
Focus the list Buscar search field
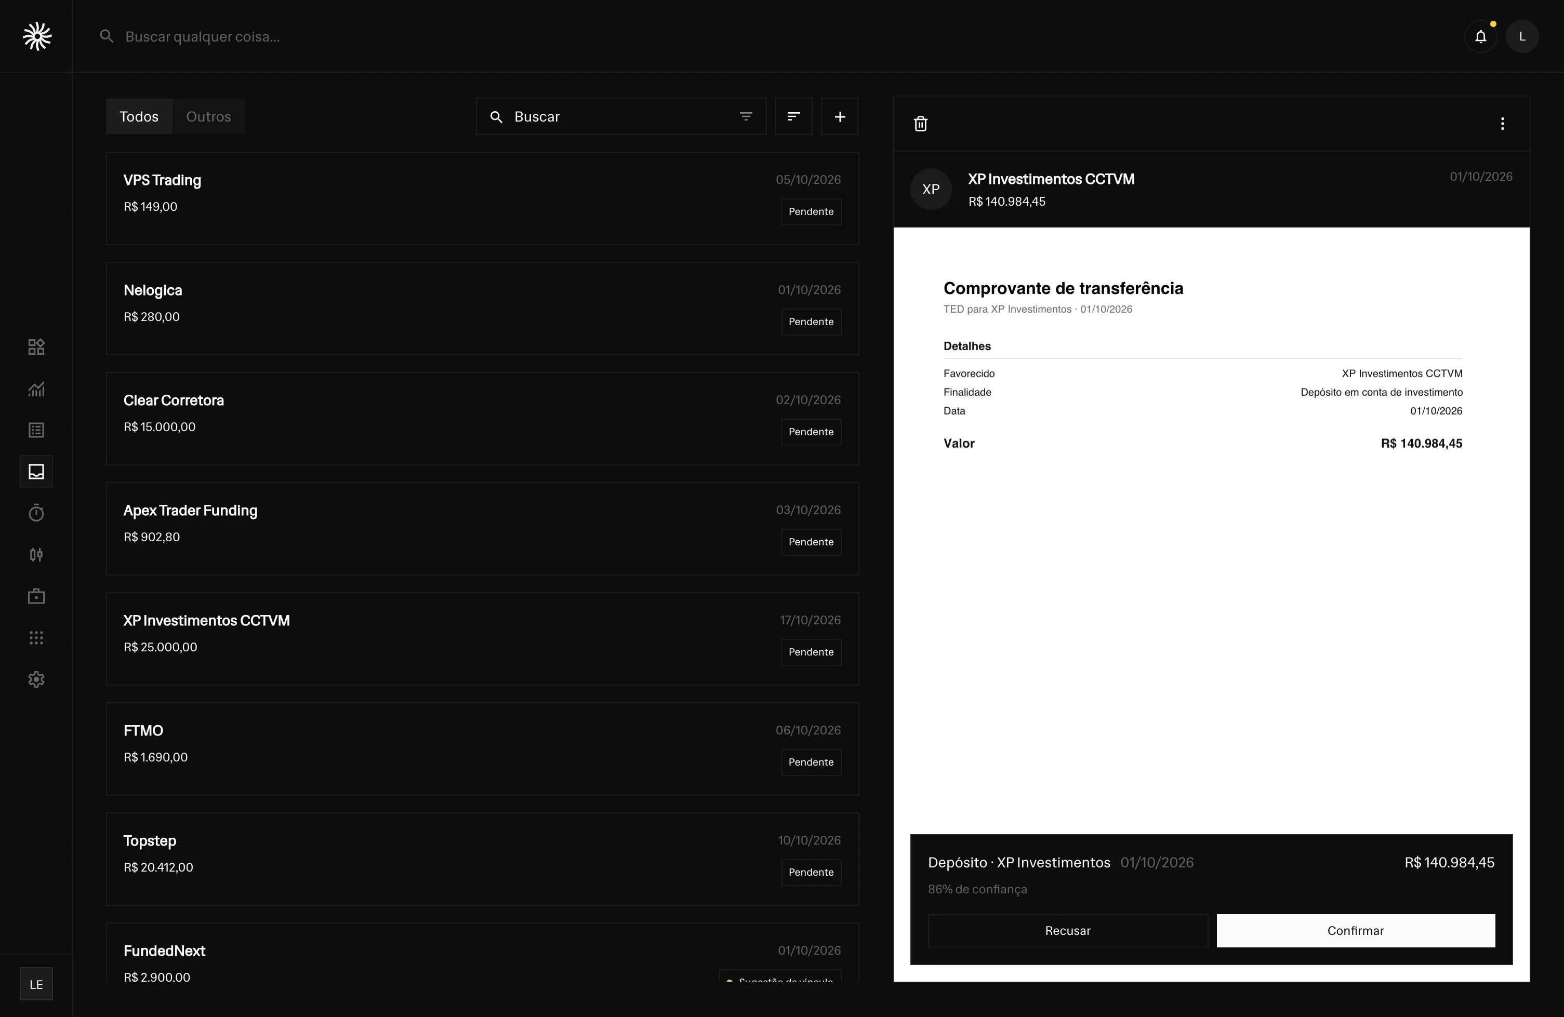pos(621,116)
